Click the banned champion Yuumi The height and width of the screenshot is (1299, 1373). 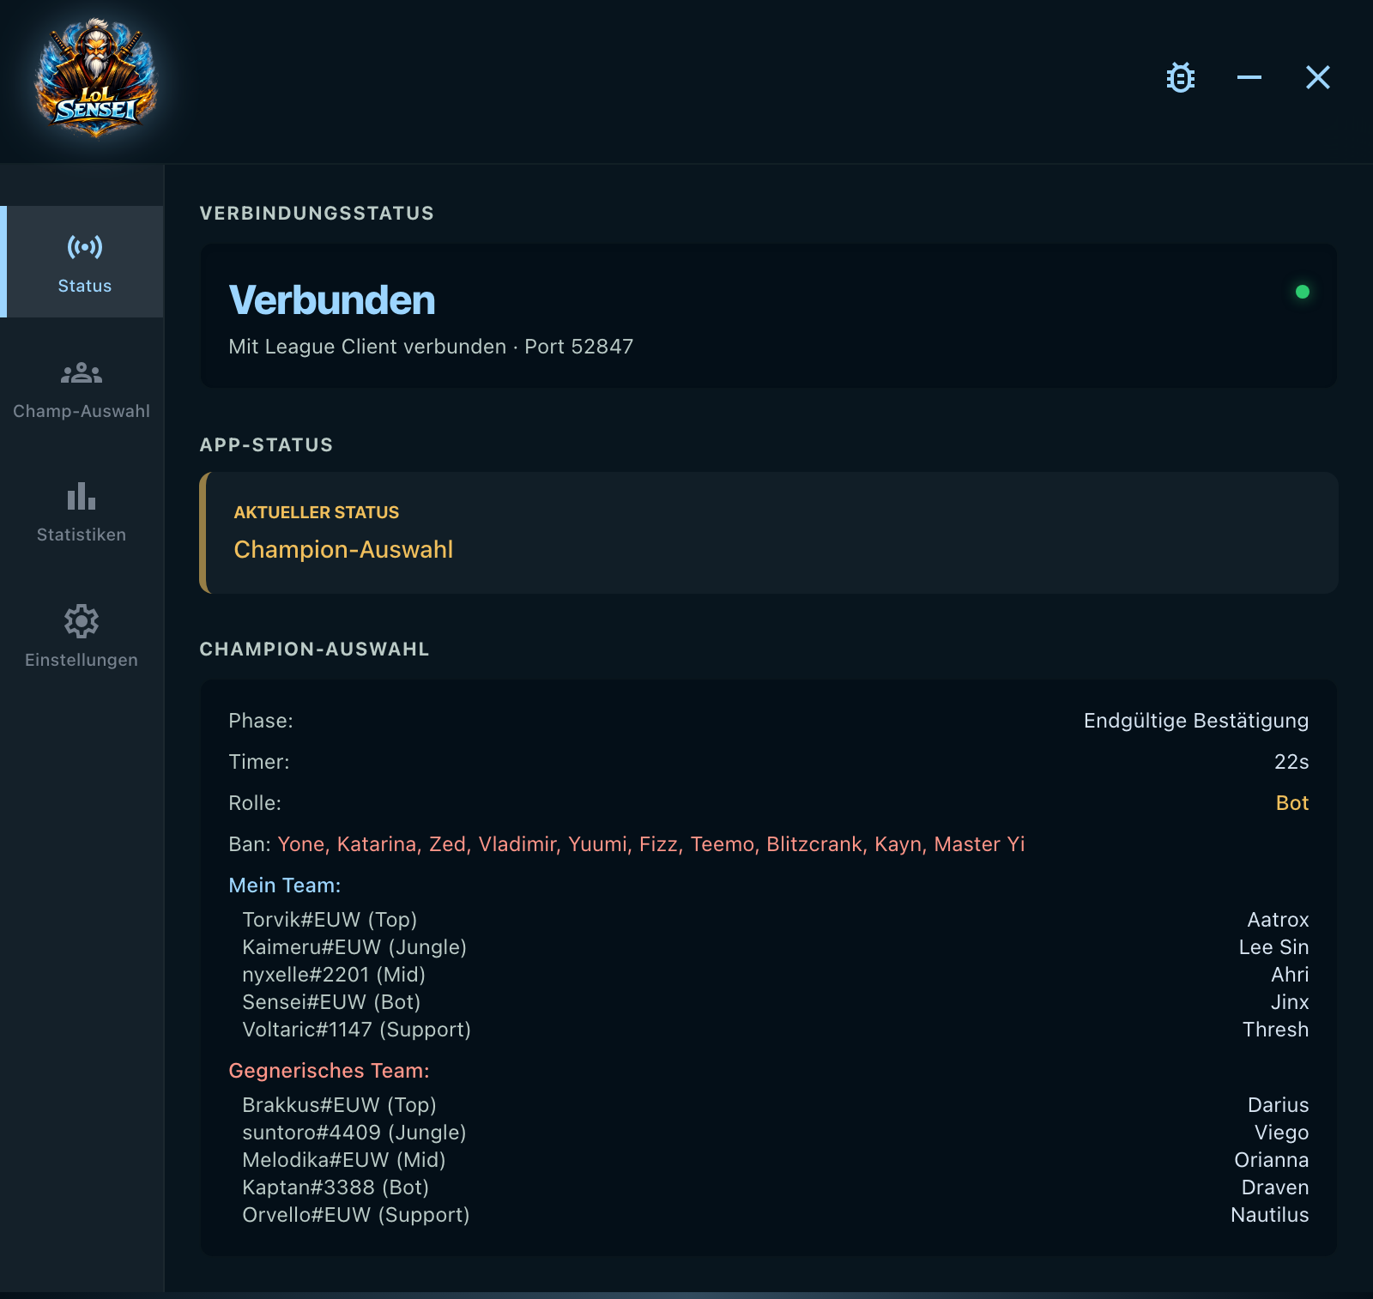coord(597,844)
